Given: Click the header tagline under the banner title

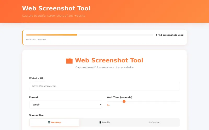Looking at the screenshot, I should (x=54, y=16).
